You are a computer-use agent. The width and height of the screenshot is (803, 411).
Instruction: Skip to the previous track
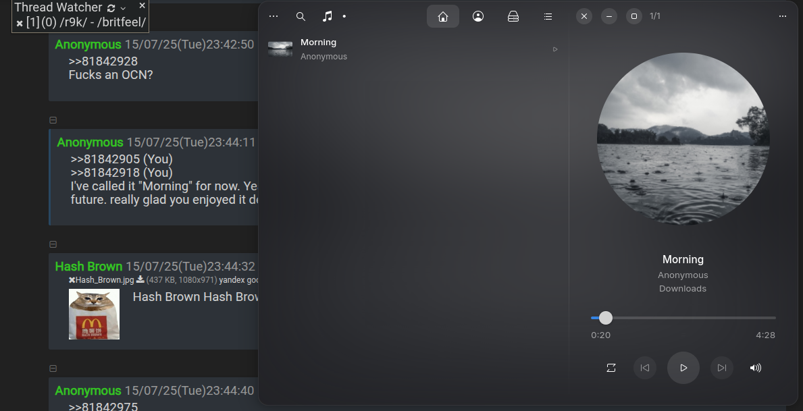(x=645, y=368)
